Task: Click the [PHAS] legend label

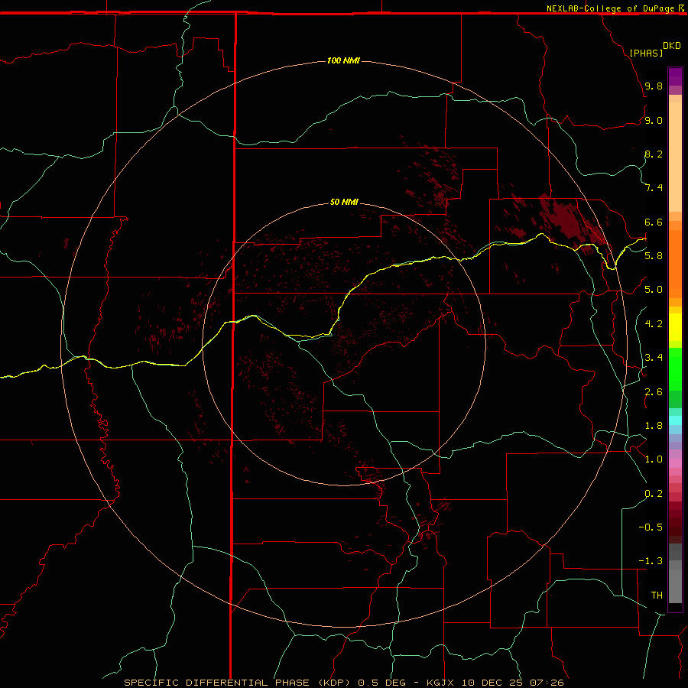Action: pos(646,53)
